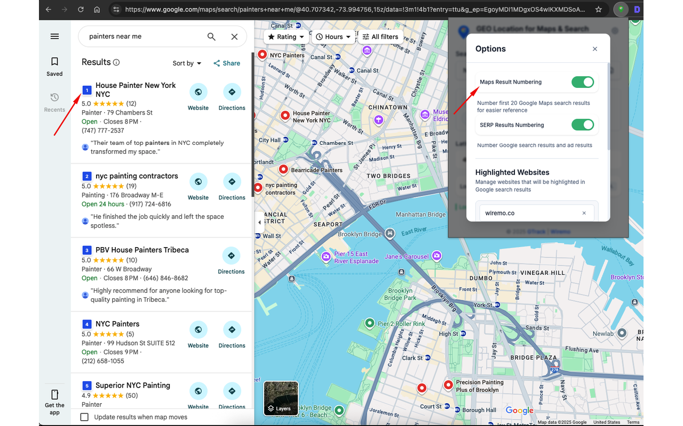Viewport: 683px width, 426px height.
Task: Toggle SERP Results Numbering switch
Action: click(x=582, y=125)
